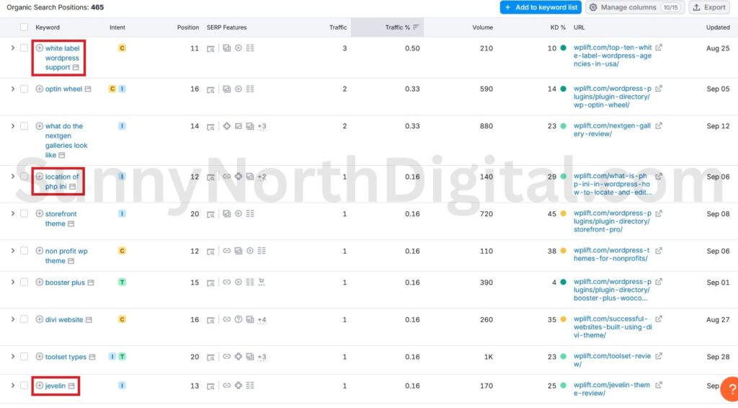Select the 'divi website' row checkbox
Image resolution: width=738 pixels, height=408 pixels.
point(24,319)
